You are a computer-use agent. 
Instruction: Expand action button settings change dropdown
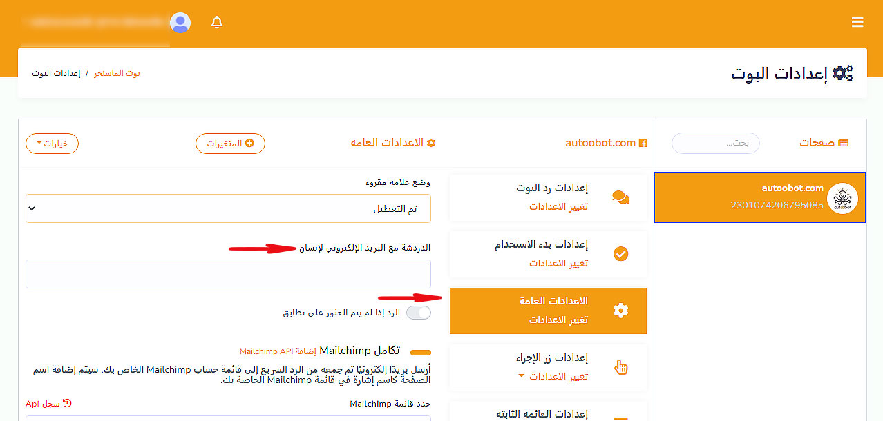[553, 377]
